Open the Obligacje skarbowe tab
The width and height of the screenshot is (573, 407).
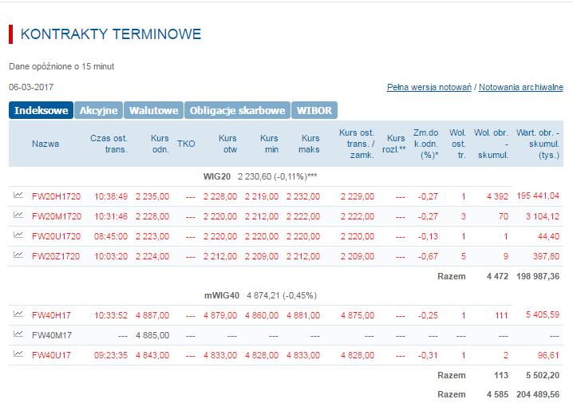pos(237,110)
